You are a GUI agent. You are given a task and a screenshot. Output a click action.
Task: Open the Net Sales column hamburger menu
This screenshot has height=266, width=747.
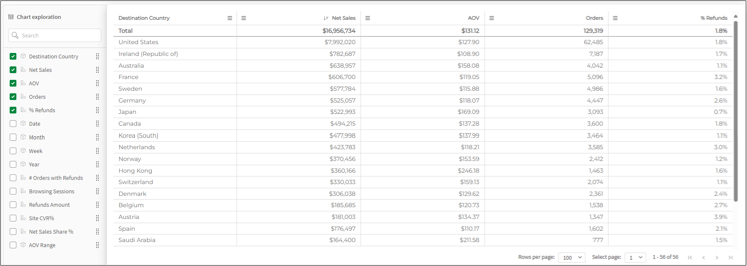pos(244,18)
